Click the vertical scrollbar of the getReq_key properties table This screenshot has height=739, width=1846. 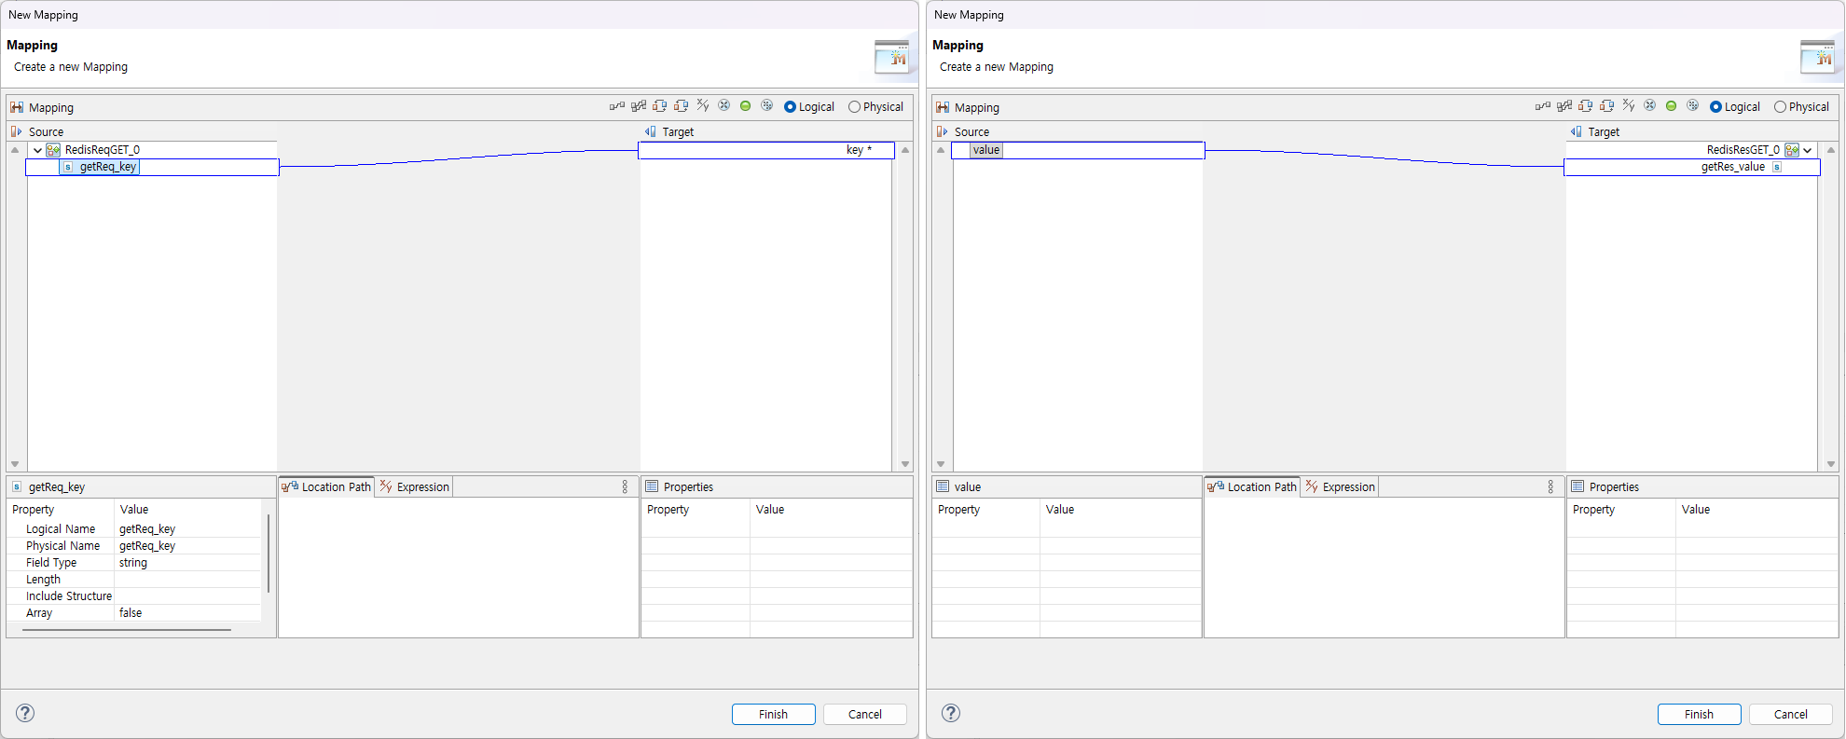(x=269, y=553)
